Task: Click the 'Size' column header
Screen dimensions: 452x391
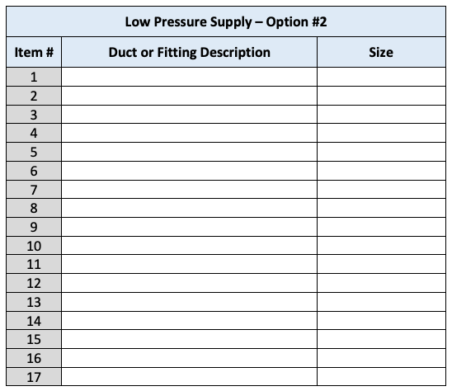Action: coord(381,52)
